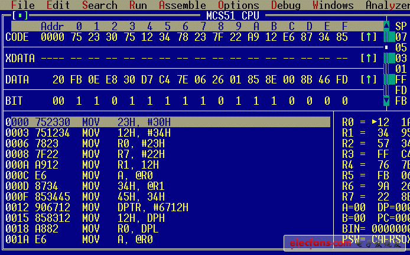The height and width of the screenshot is (255, 410).
Task: Click the Run menu item
Action: point(138,5)
